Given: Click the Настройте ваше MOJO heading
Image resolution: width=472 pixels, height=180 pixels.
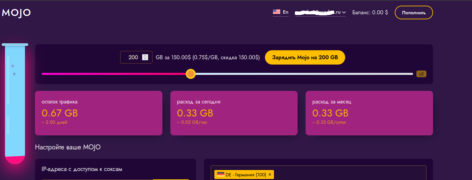Looking at the screenshot, I should point(68,147).
